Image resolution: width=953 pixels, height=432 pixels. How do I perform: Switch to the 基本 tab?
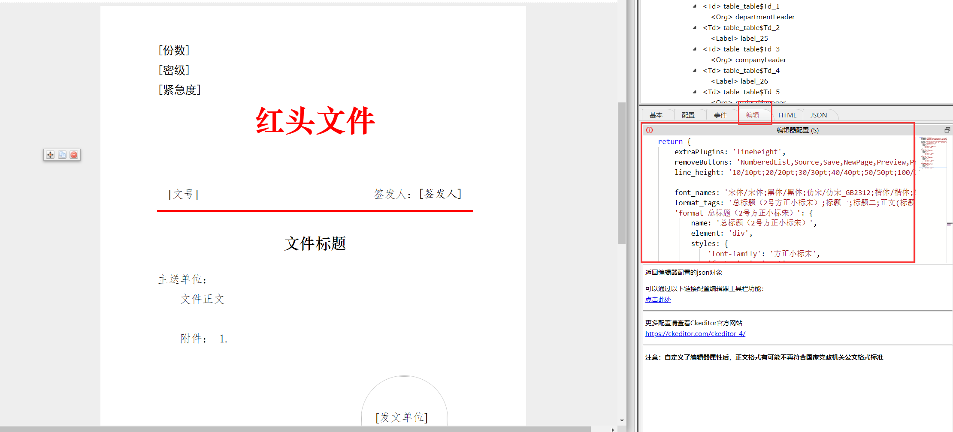(656, 115)
